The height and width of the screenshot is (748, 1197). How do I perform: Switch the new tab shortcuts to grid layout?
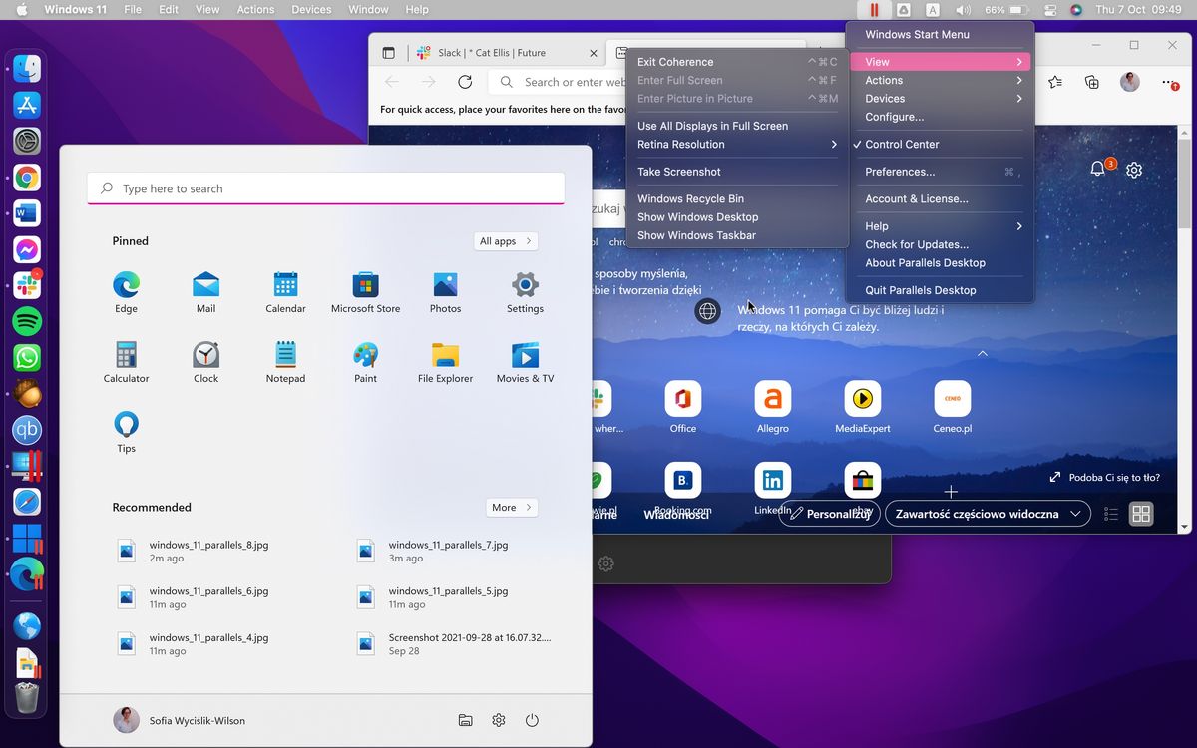tap(1141, 513)
